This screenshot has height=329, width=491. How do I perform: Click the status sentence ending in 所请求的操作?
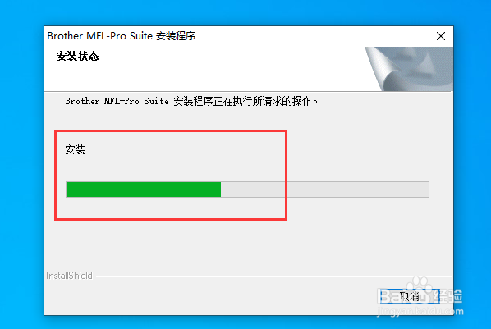191,102
